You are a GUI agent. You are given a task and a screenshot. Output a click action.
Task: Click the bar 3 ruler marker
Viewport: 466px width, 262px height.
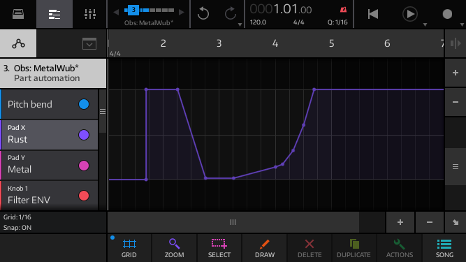pos(219,43)
